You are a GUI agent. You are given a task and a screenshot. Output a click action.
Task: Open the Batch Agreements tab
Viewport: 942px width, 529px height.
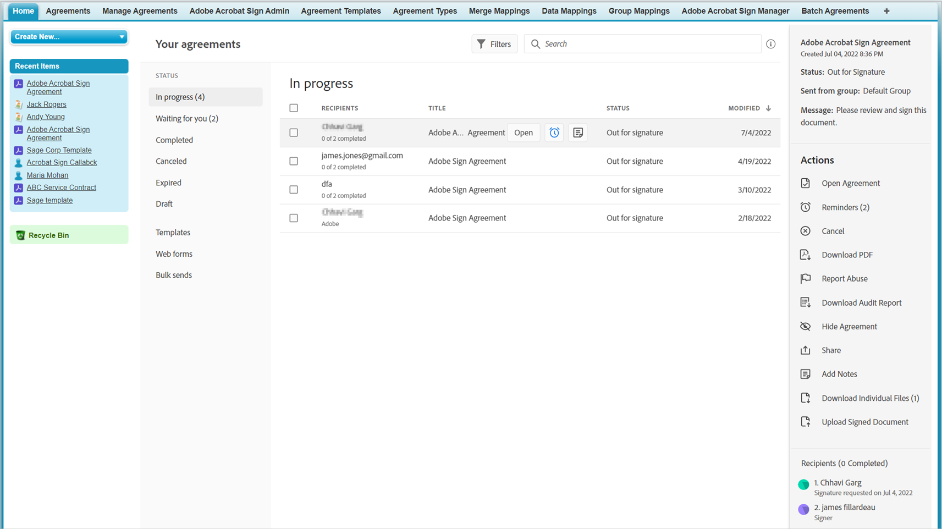pyautogui.click(x=835, y=10)
